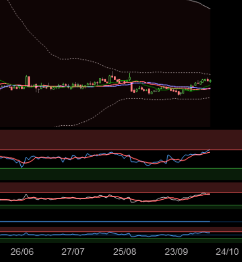Click the 24/10 date label
This screenshot has height=262, width=242.
tap(227, 251)
